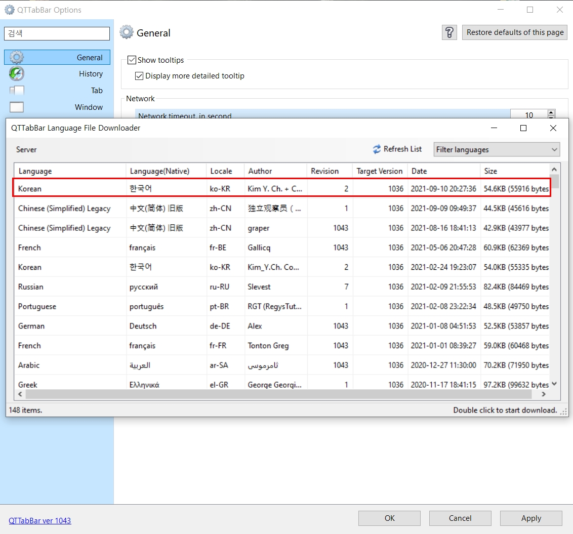The width and height of the screenshot is (573, 534).
Task: Close the QTTabBar Options window
Action: click(559, 10)
